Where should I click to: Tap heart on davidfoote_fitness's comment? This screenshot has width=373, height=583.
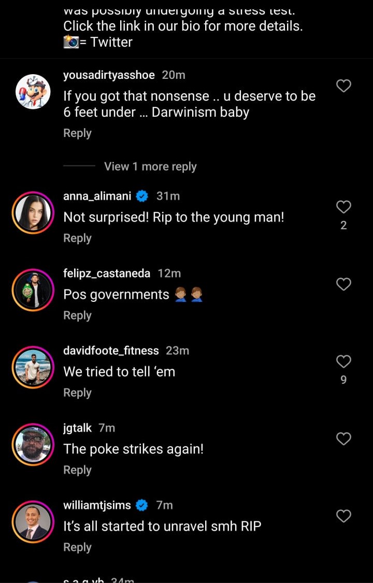[x=344, y=362]
